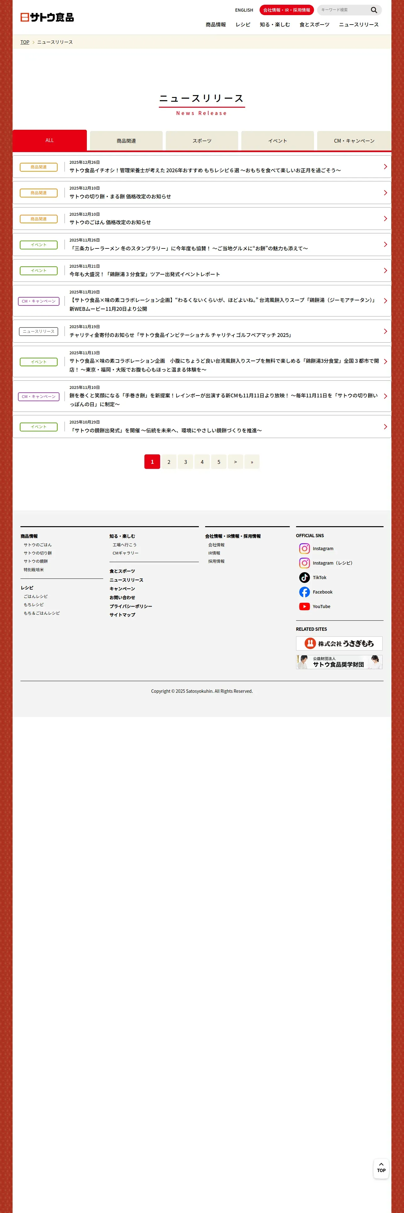The height and width of the screenshot is (1213, 404).
Task: Open footer link サトウのごはん
Action: click(x=38, y=545)
